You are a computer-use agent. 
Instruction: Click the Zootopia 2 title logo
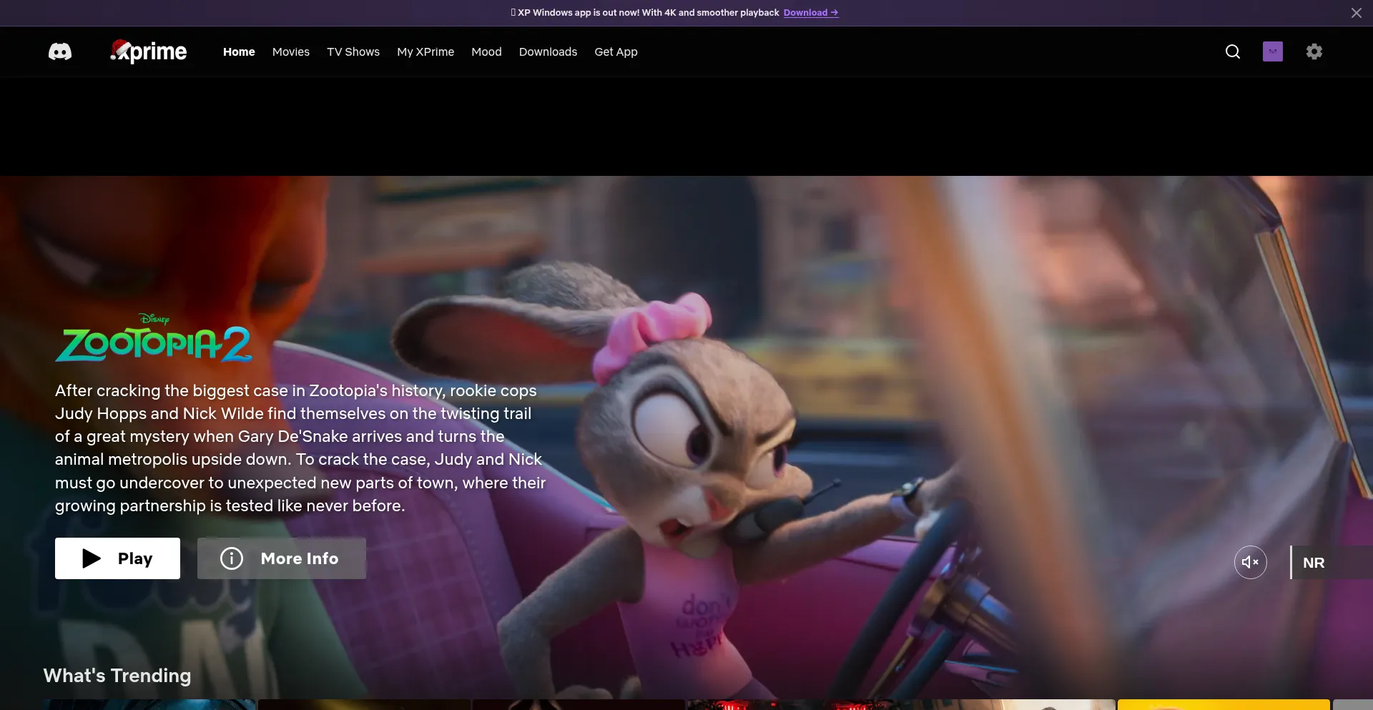click(x=154, y=337)
